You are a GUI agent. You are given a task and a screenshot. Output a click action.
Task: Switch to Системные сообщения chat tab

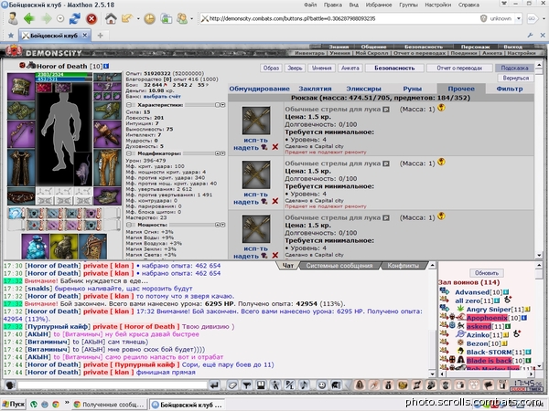[339, 266]
